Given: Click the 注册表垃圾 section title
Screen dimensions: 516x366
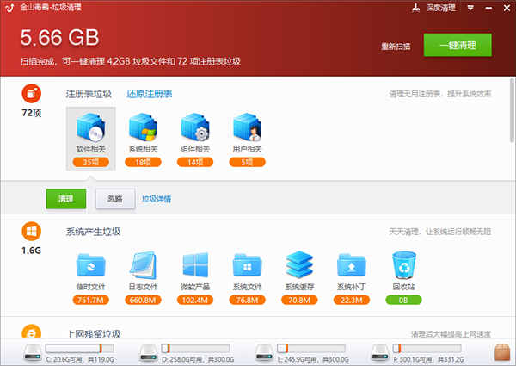Looking at the screenshot, I should [x=89, y=94].
